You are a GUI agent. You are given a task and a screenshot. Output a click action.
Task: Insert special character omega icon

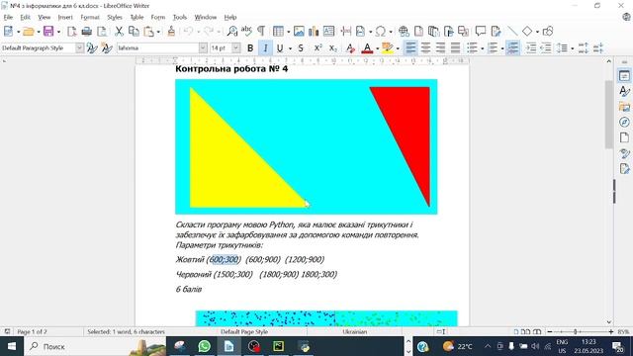point(380,31)
